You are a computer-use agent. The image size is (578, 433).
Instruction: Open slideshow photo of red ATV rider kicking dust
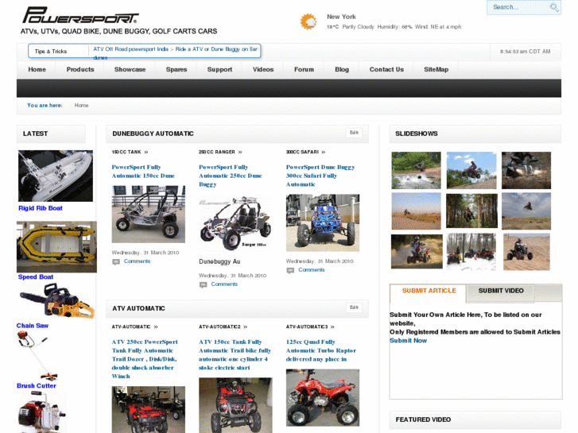pyautogui.click(x=417, y=251)
